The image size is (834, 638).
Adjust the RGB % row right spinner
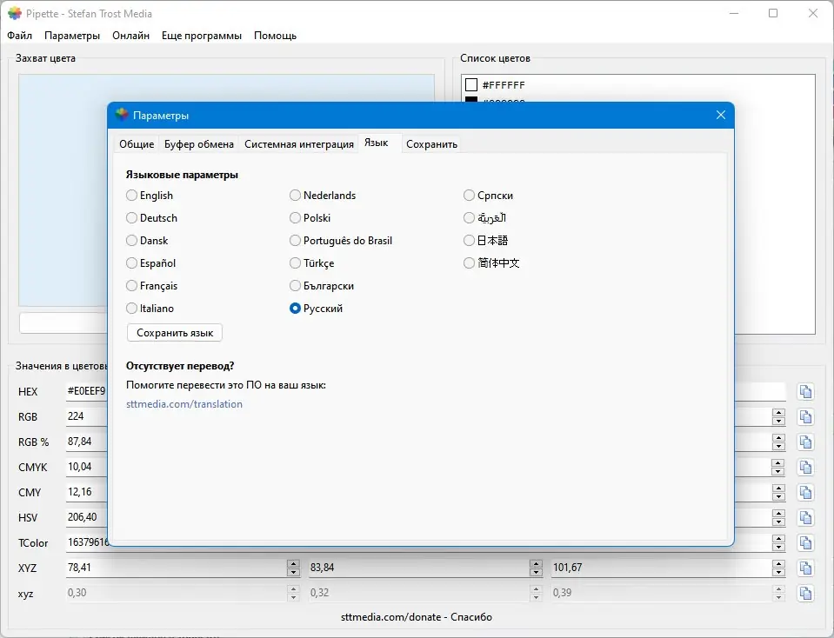(x=778, y=442)
